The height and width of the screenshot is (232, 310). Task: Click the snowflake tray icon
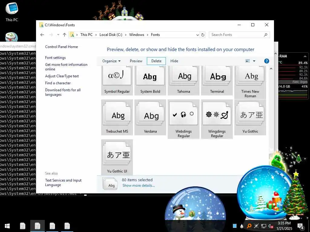tap(256, 226)
